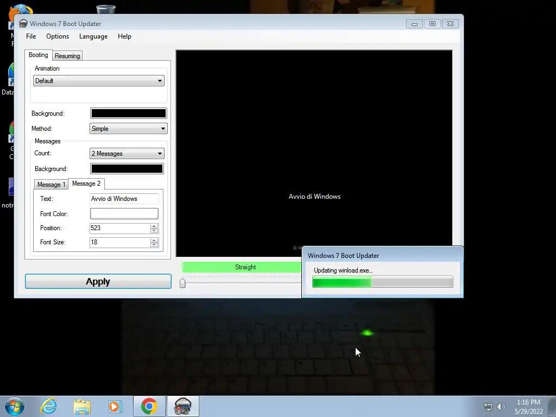The image size is (556, 417).
Task: Launch Internet Explorer from the taskbar
Action: (48, 406)
